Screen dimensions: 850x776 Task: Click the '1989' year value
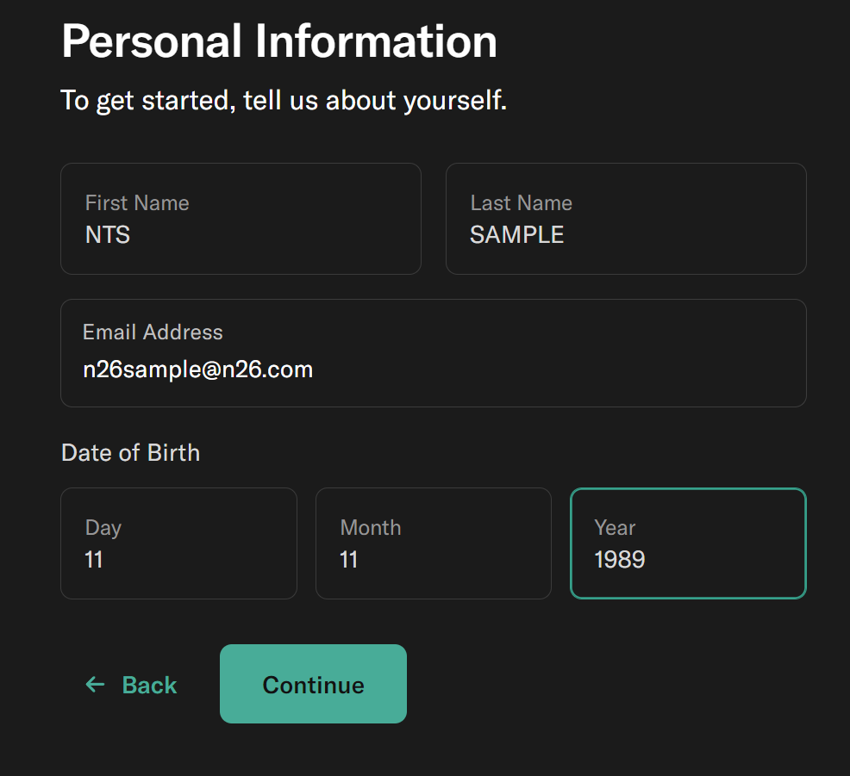point(620,560)
